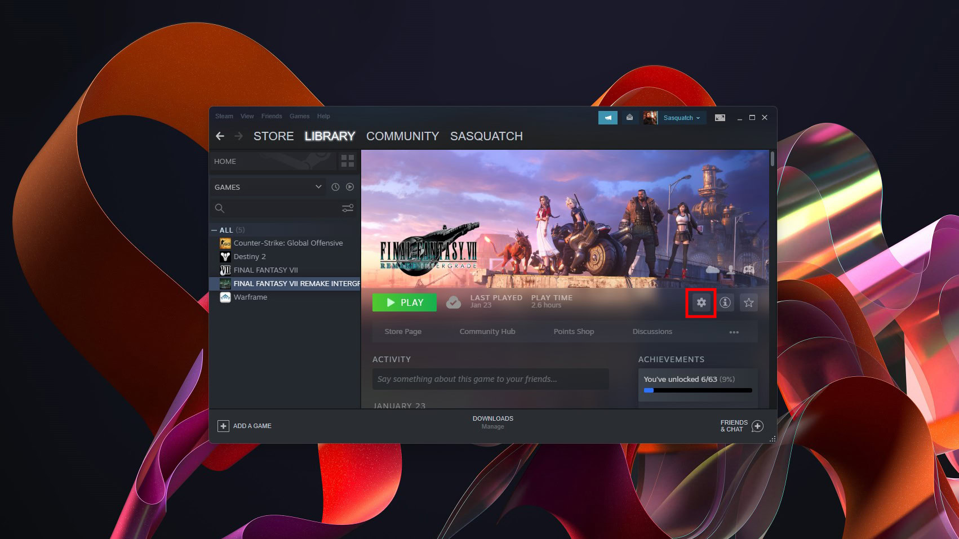The height and width of the screenshot is (539, 959).
Task: Open the Games menu
Action: (300, 116)
